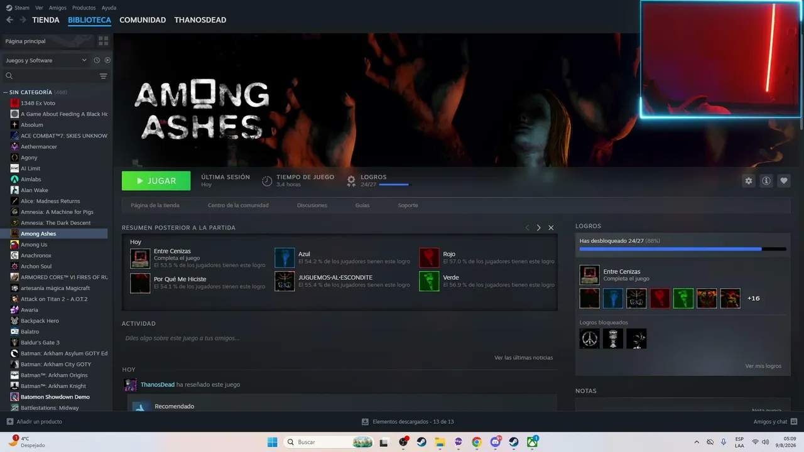Click the taskbar Buscar search box
The height and width of the screenshot is (452, 804).
tap(329, 442)
